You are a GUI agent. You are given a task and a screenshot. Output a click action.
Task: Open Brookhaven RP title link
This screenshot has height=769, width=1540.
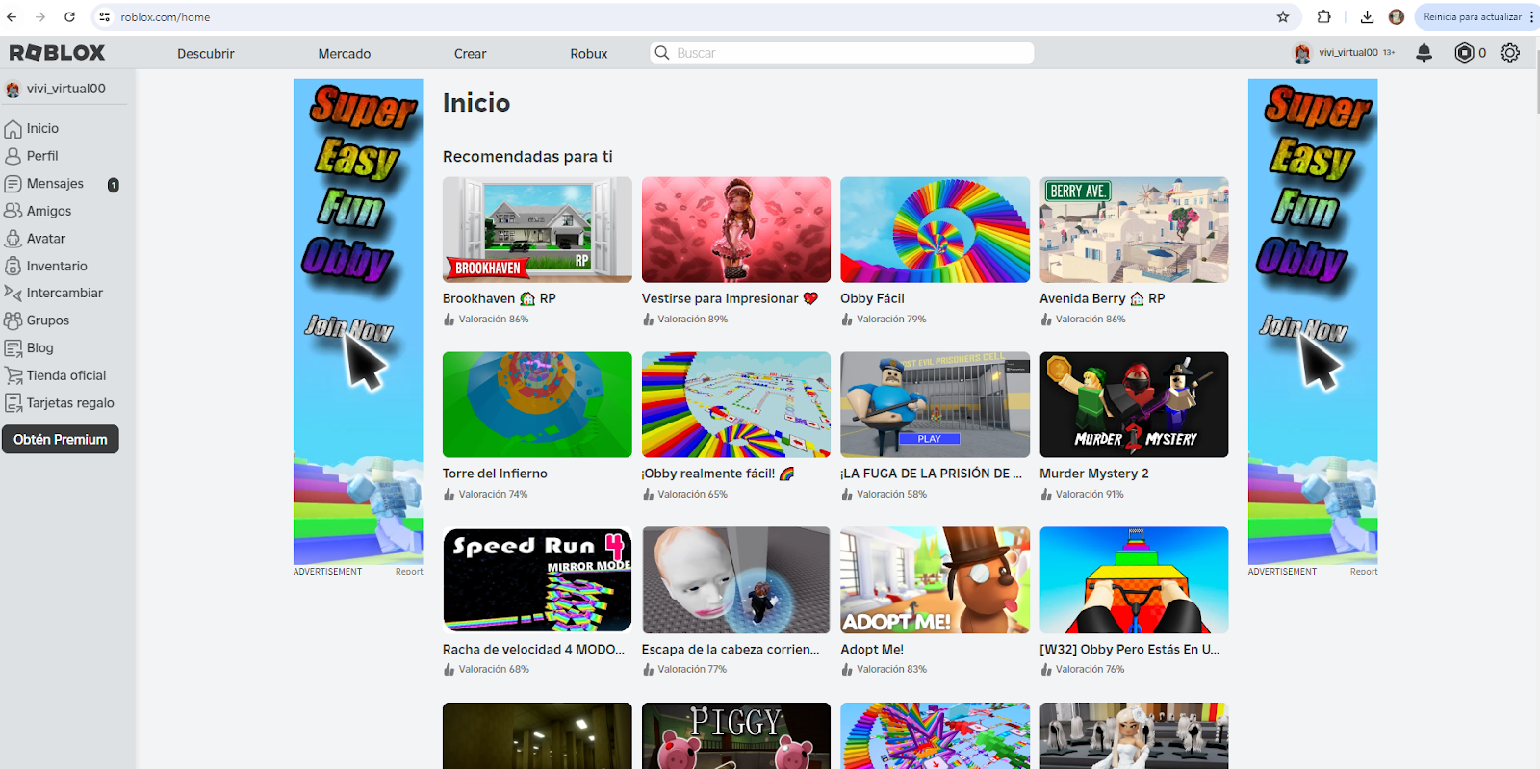click(500, 298)
